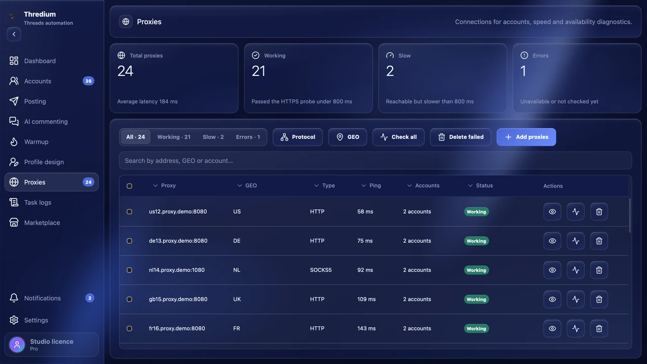Filter by the Errors · 1 tab

point(248,137)
